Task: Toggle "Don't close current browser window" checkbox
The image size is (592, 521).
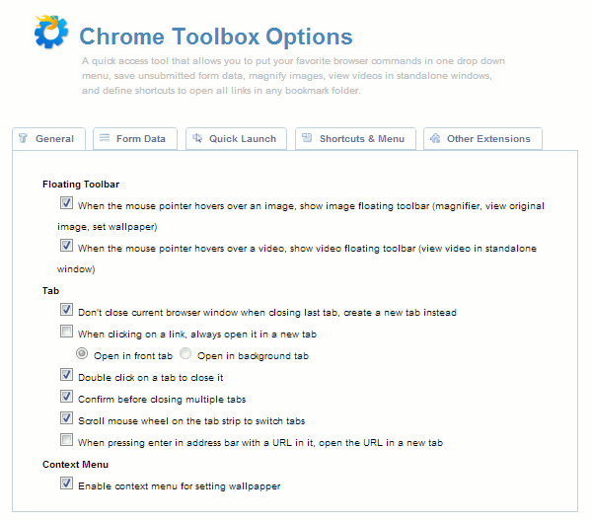Action: pyautogui.click(x=66, y=311)
